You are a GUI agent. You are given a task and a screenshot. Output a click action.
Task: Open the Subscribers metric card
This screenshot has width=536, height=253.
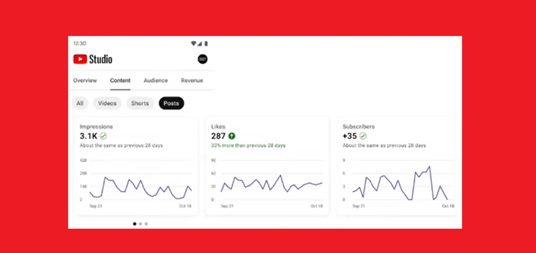(399, 166)
